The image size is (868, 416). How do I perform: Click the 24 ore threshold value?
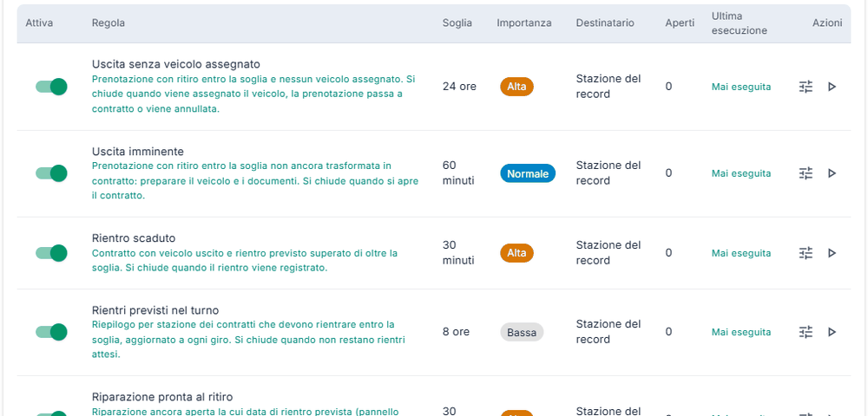click(x=459, y=87)
